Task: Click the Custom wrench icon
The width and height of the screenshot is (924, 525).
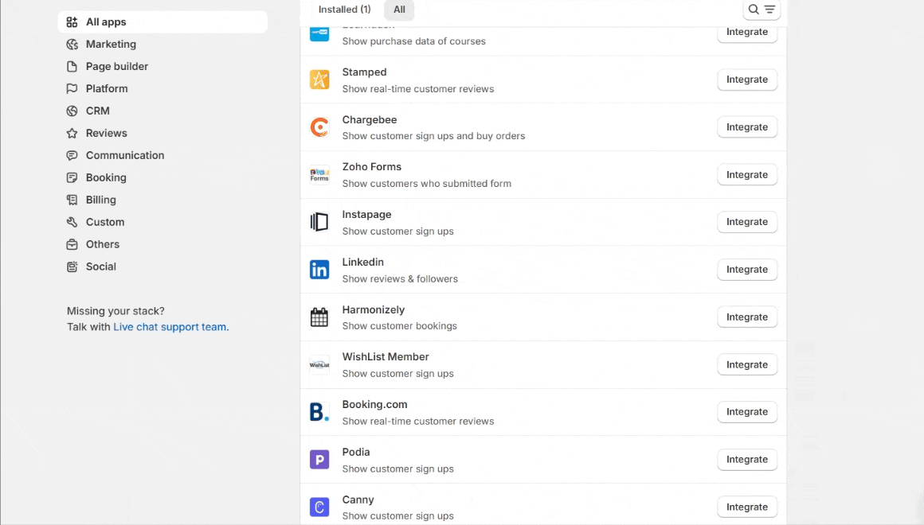Action: pos(72,222)
